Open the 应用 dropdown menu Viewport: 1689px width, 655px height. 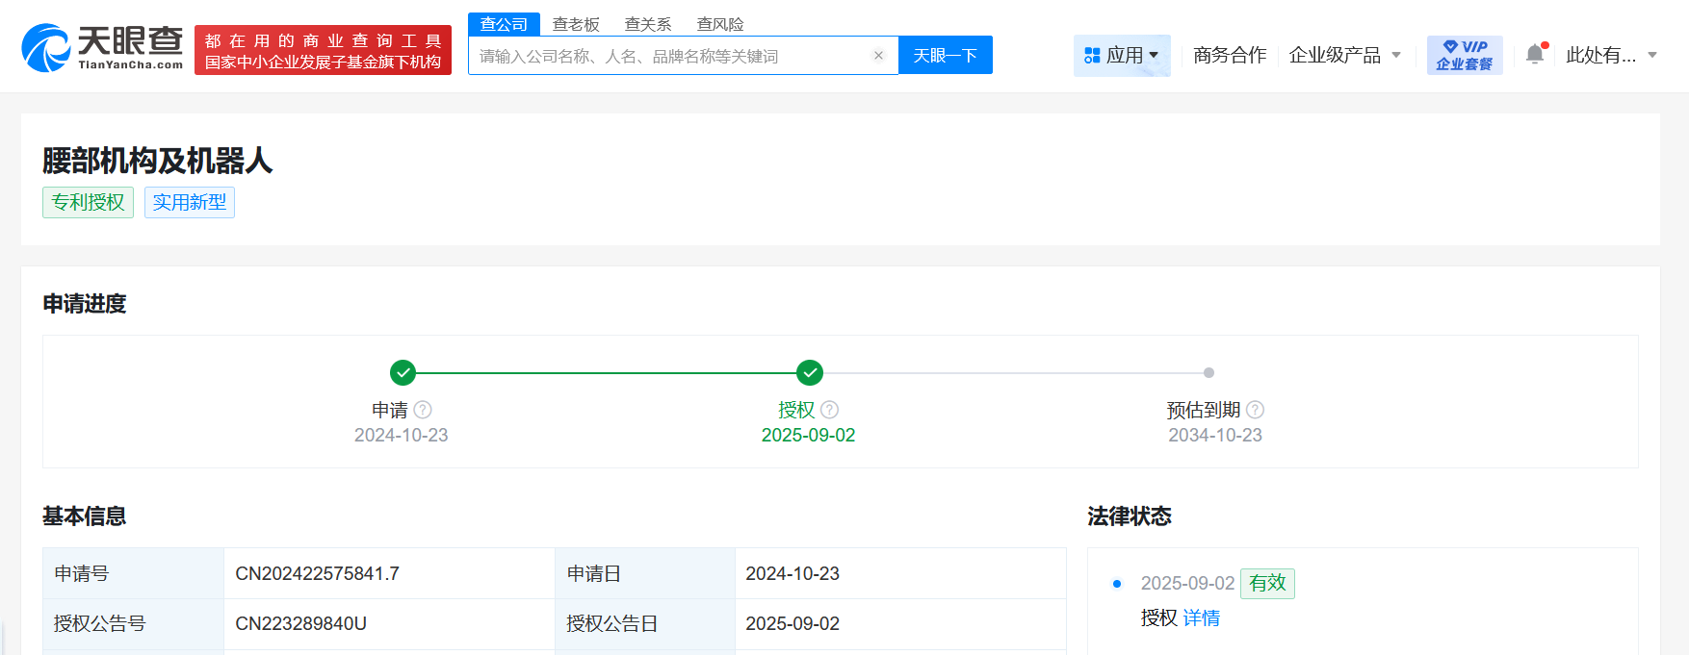pos(1122,55)
